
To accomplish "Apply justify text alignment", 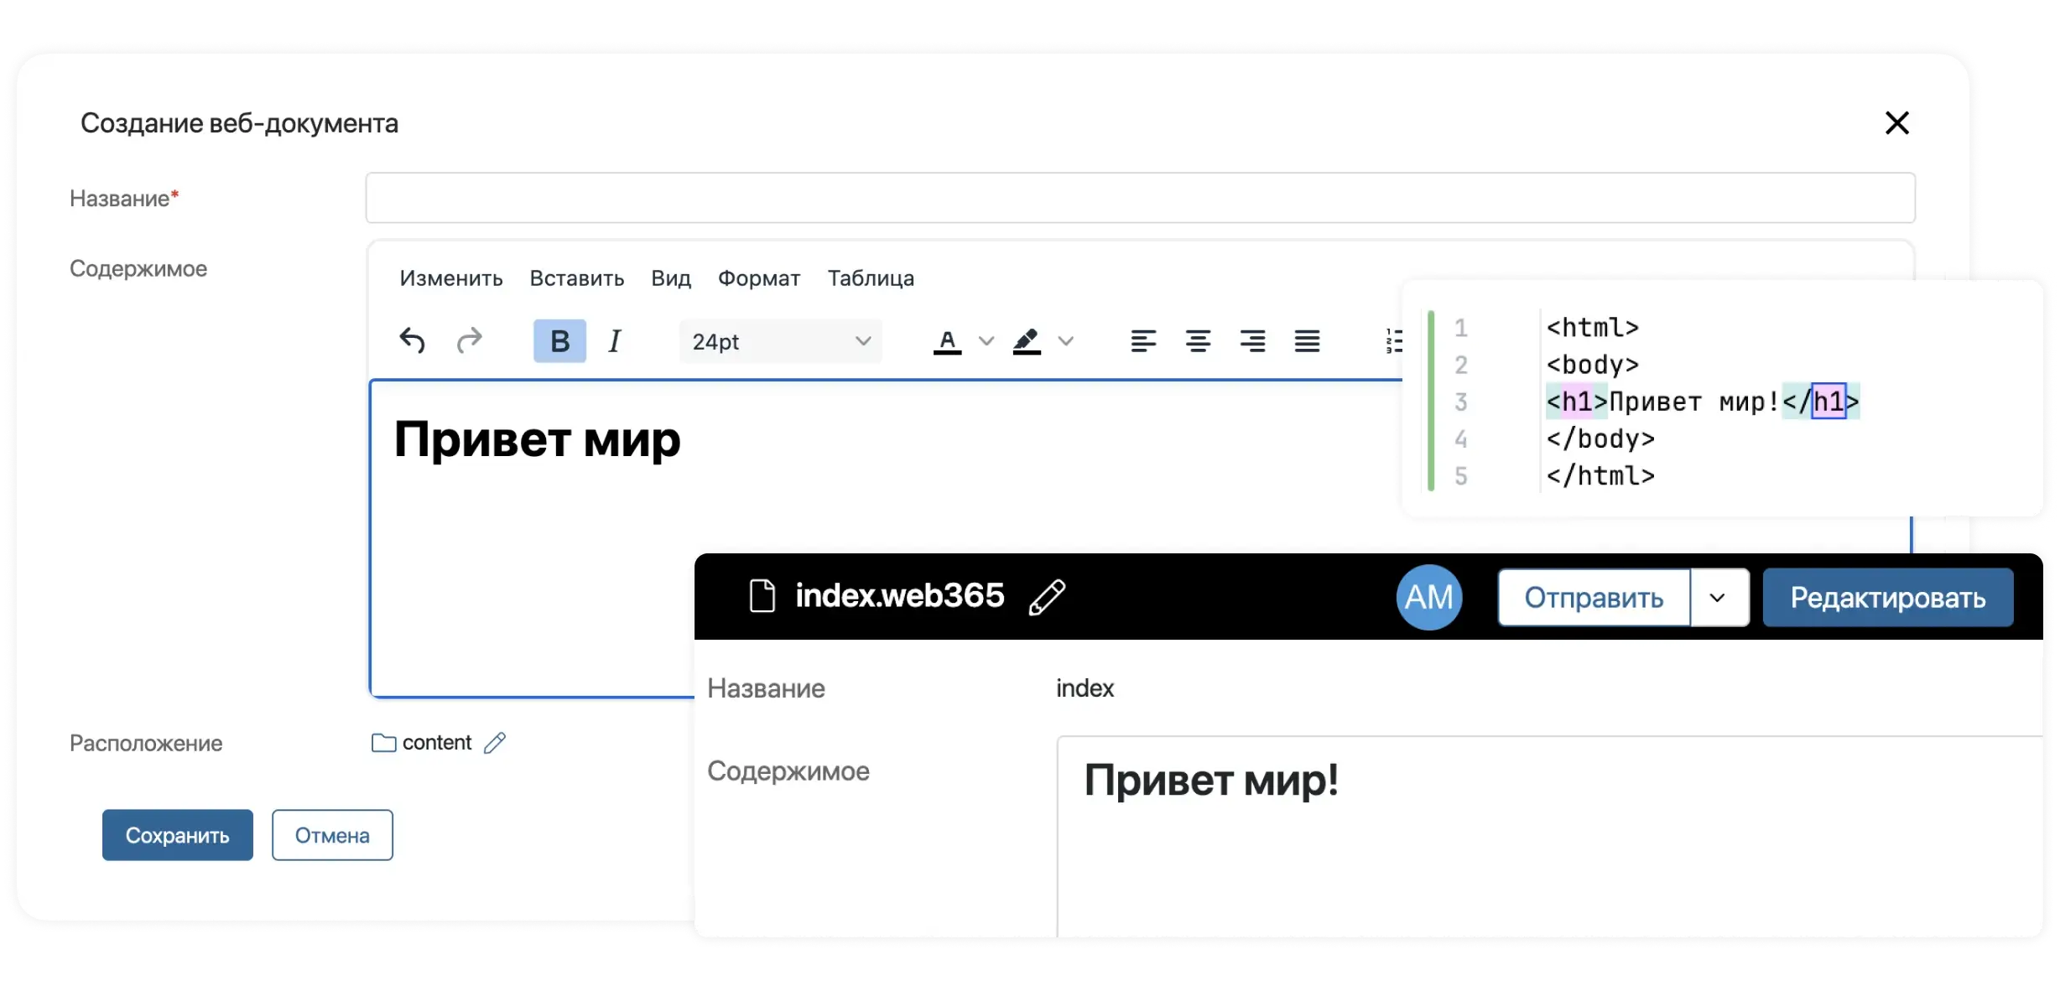I will pyautogui.click(x=1307, y=340).
